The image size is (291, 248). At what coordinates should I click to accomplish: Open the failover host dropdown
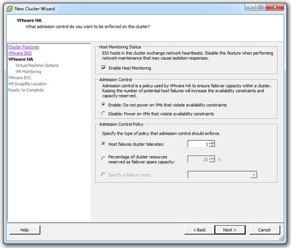click(254, 175)
